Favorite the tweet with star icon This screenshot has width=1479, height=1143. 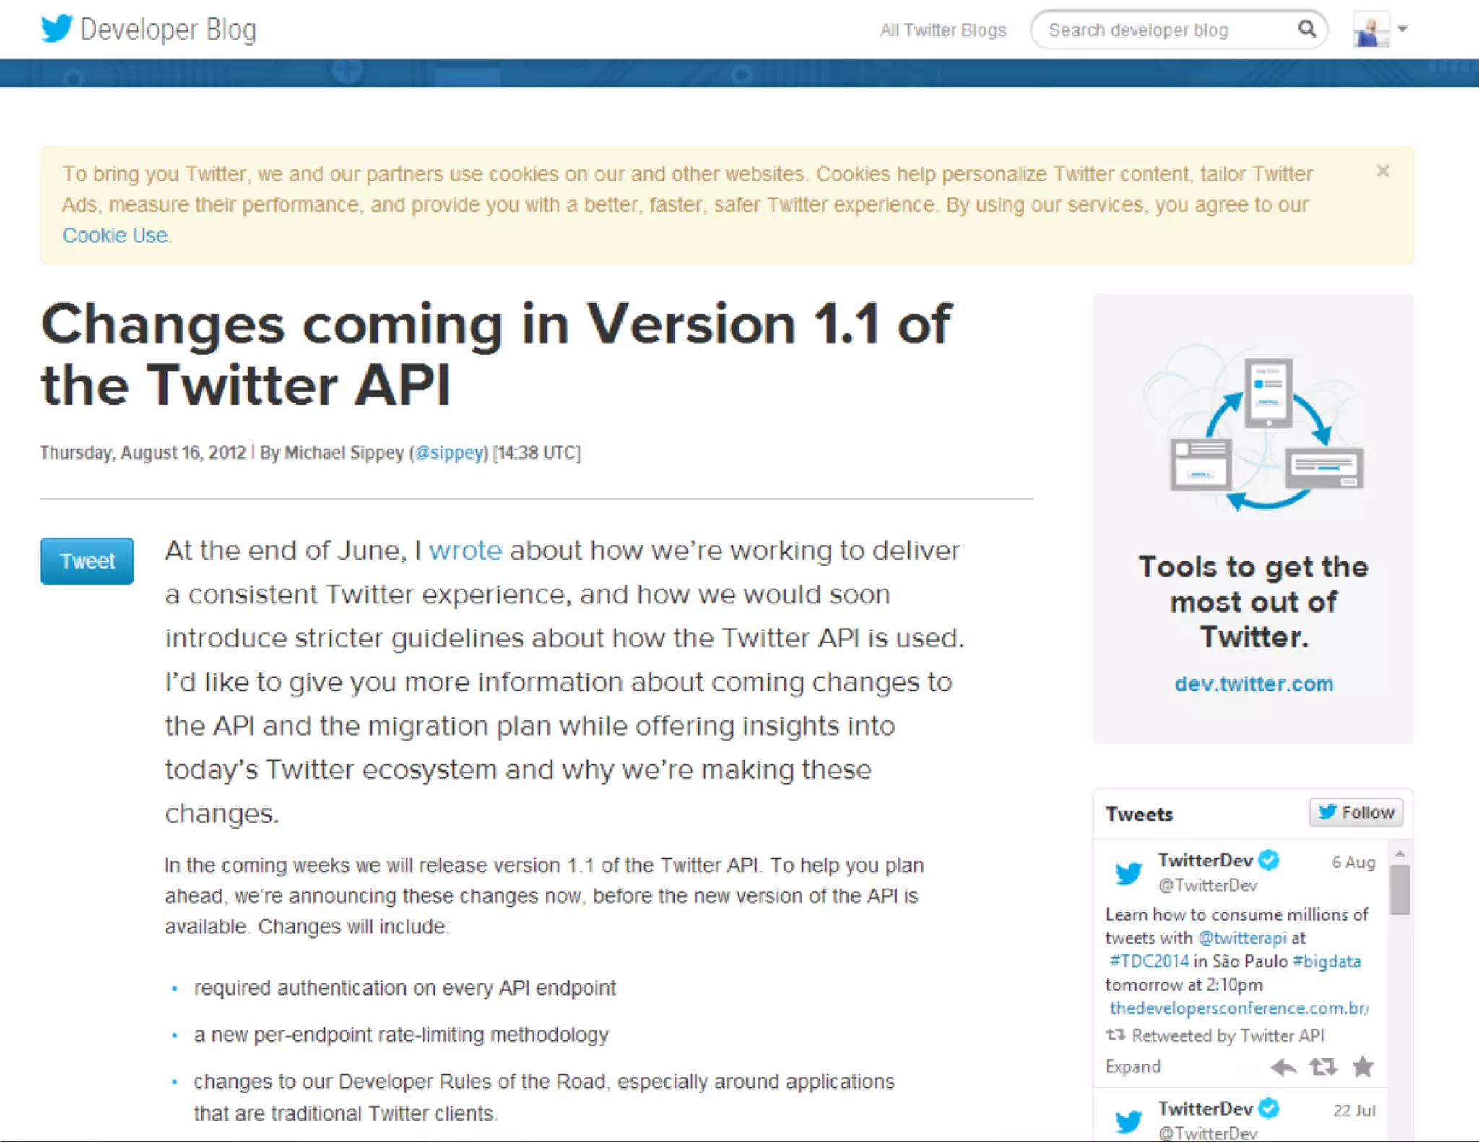tap(1363, 1066)
